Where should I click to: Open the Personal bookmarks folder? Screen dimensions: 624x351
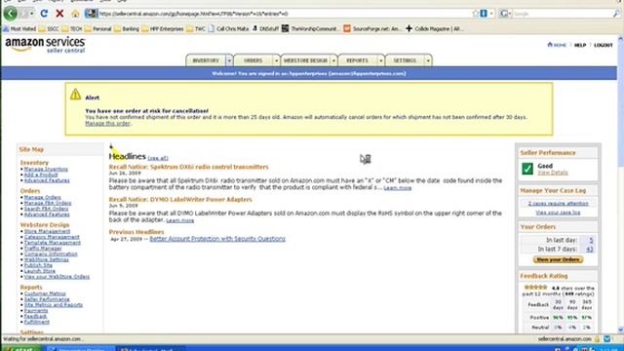point(97,28)
